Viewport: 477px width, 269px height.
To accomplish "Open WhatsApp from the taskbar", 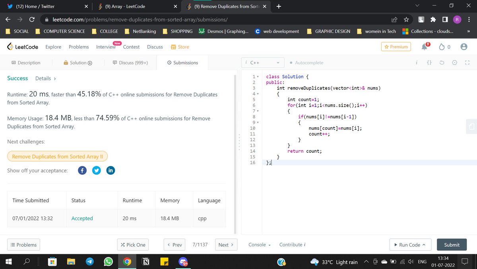I will [x=108, y=262].
